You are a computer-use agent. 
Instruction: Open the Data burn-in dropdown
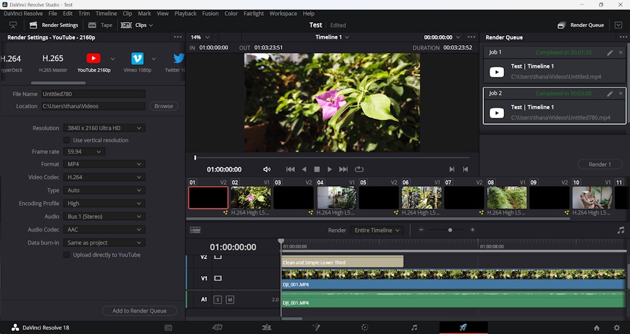pyautogui.click(x=104, y=243)
